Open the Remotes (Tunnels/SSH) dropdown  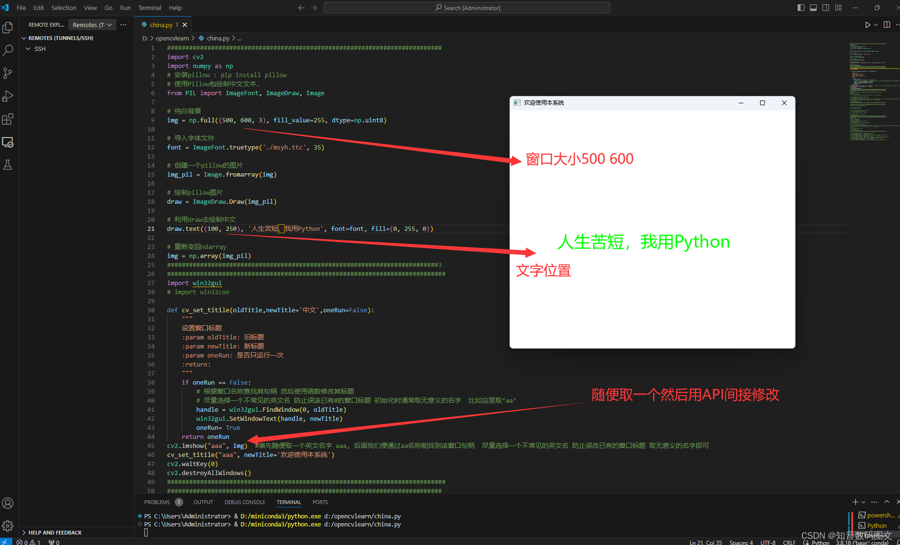click(x=92, y=24)
